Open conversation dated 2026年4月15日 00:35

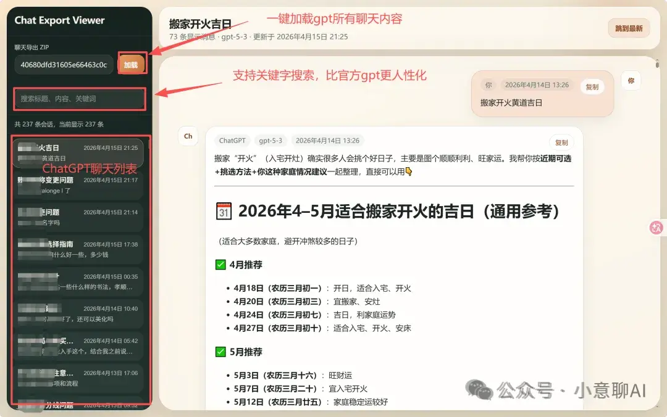78,281
